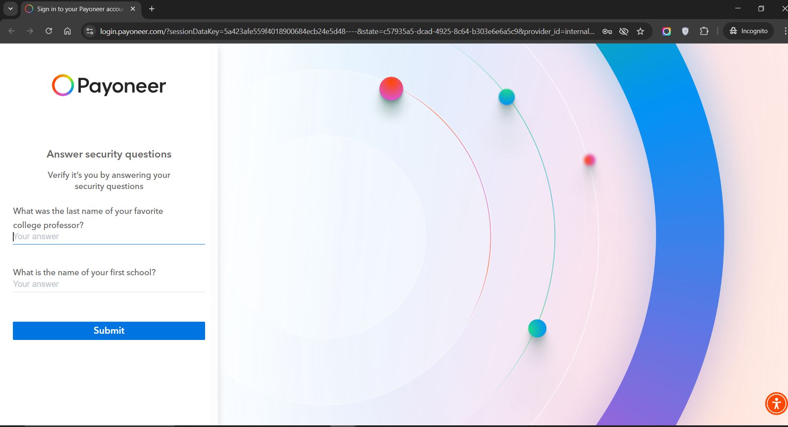788x427 pixels.
Task: Click the colorful ring extension icon
Action: click(666, 32)
